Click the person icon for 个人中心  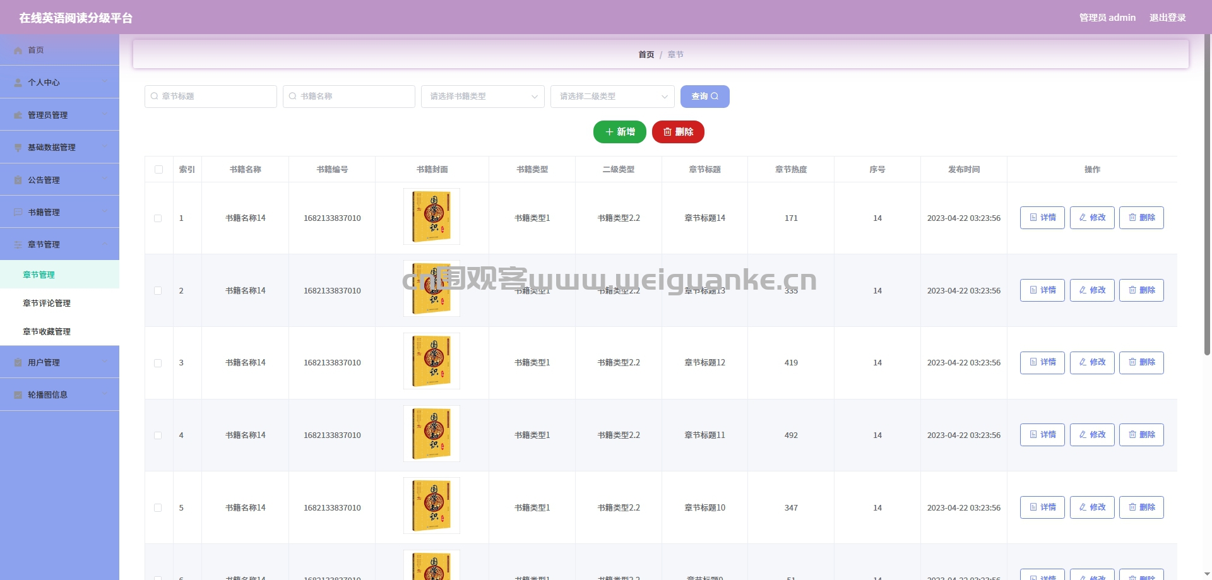coord(18,83)
